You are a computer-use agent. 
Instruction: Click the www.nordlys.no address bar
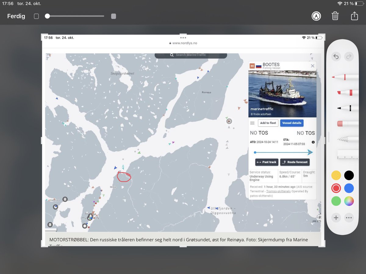click(183, 43)
